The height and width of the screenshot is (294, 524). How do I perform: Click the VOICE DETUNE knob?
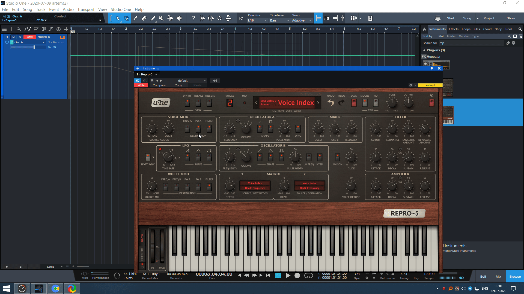pos(351,186)
